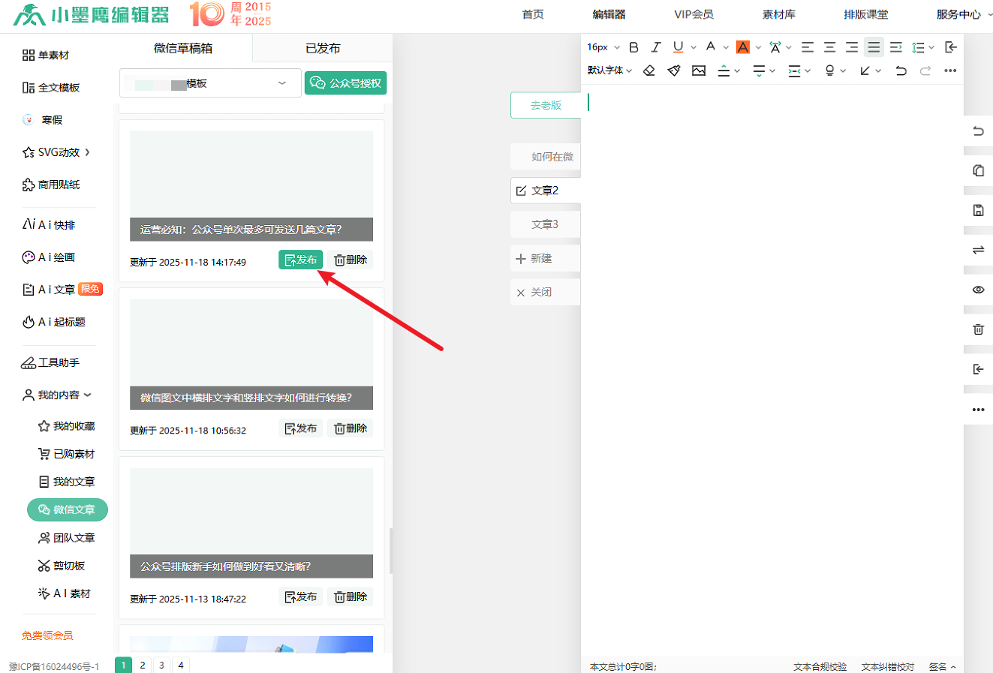
Task: Click the first-line indent icon
Action: coord(896,47)
